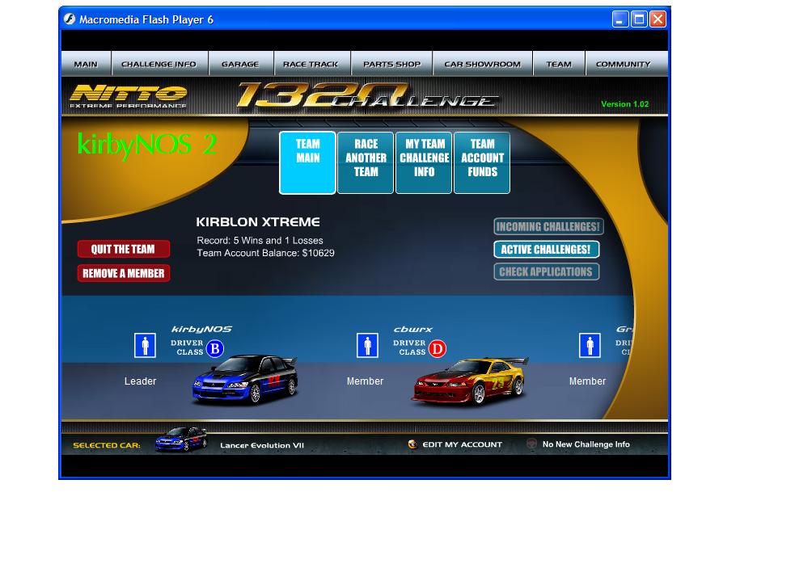This screenshot has width=795, height=564.
Task: Click No New Challenge Info text
Action: click(x=586, y=444)
